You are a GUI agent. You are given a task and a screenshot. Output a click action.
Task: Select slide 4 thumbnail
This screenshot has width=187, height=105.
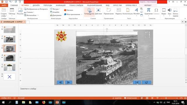[9, 58]
